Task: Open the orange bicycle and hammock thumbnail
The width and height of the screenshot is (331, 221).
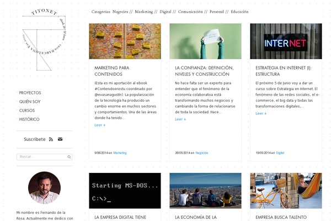Action: pos(286,191)
